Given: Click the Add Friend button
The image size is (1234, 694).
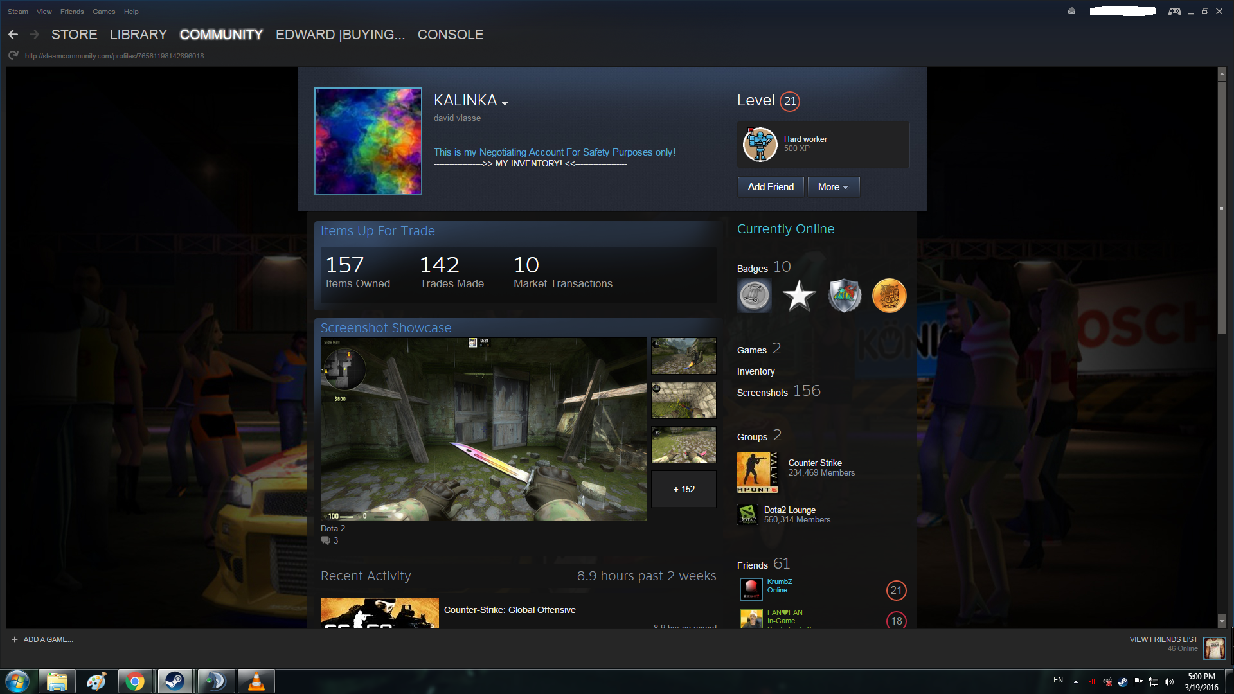Looking at the screenshot, I should pos(771,187).
